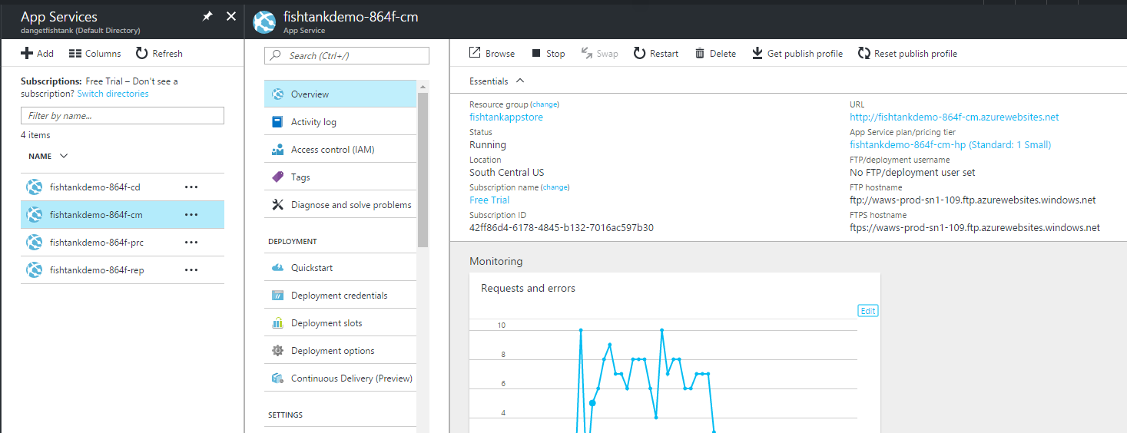Screen dimensions: 1127x433
Task: Click the highlighted chart data point
Action: (592, 403)
